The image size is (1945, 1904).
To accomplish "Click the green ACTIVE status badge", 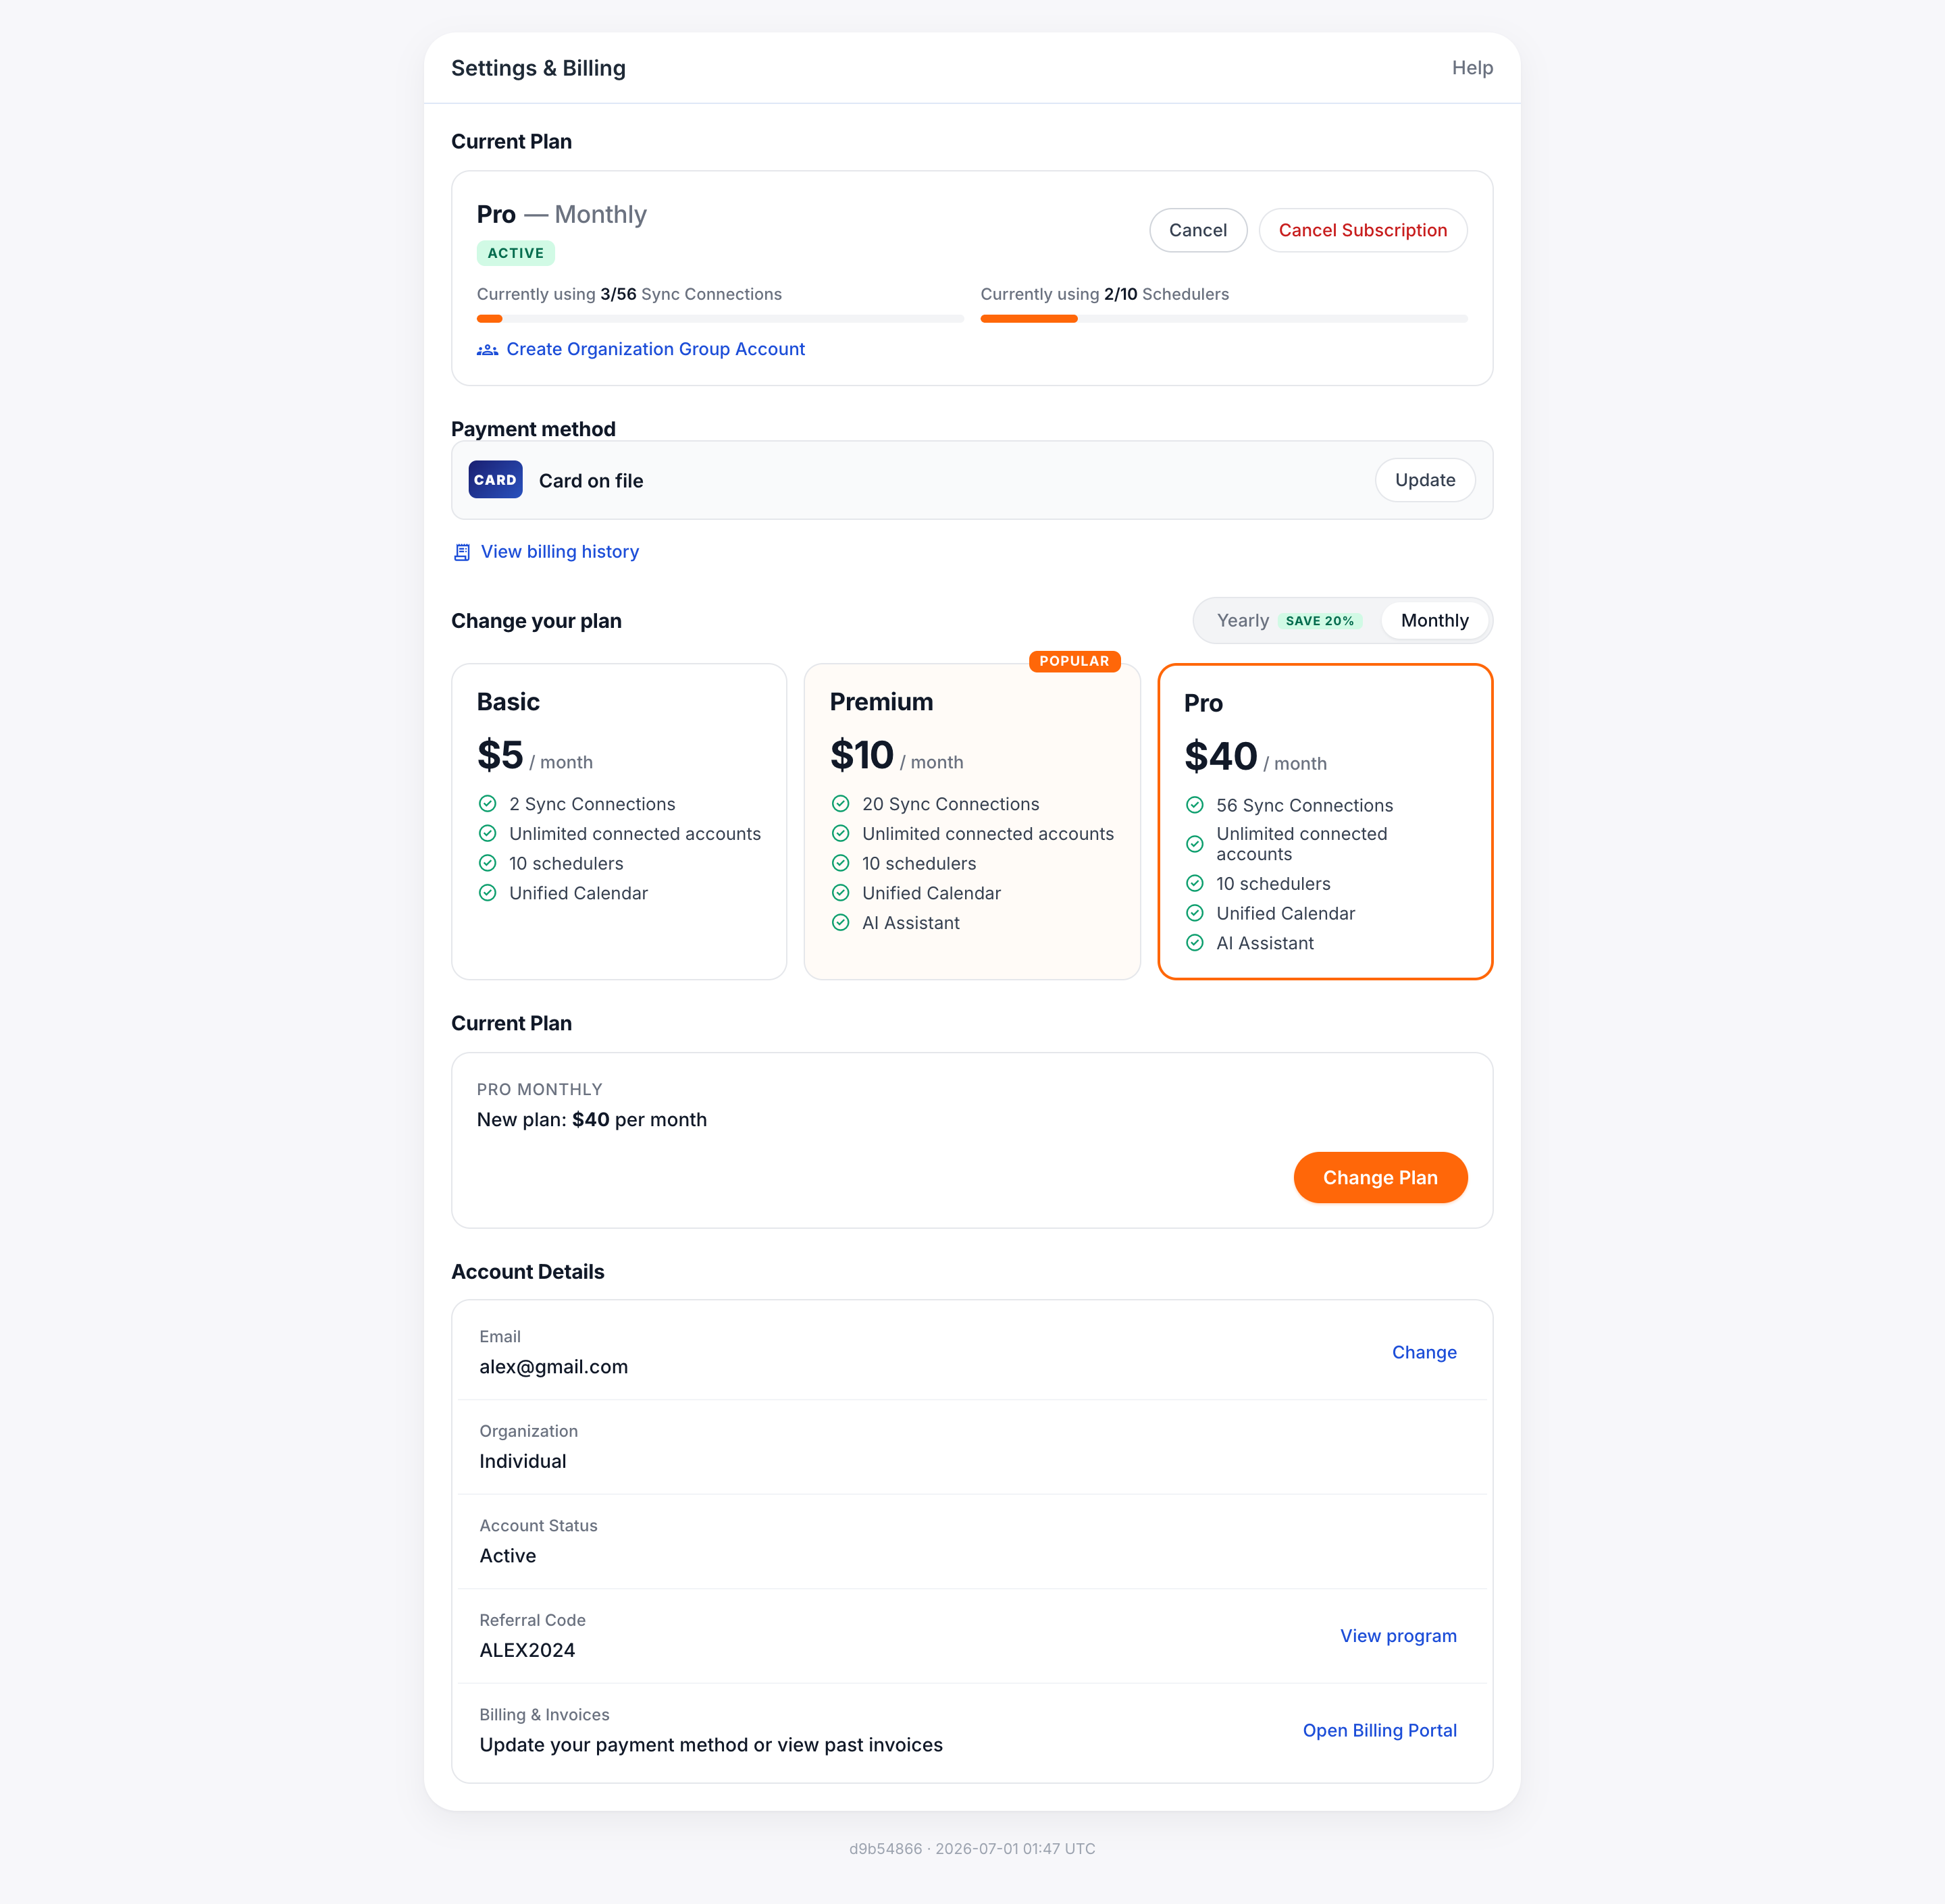I will point(515,253).
